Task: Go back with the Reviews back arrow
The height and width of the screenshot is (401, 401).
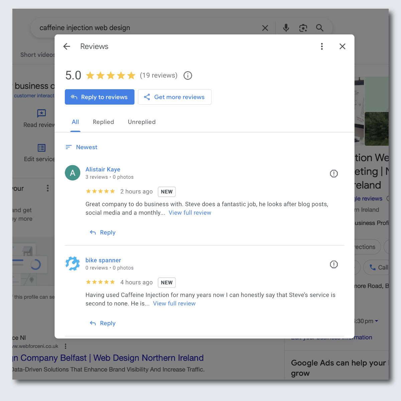Action: 67,46
